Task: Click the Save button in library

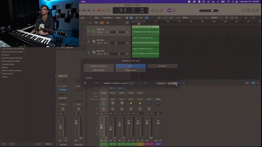Action: point(49,144)
